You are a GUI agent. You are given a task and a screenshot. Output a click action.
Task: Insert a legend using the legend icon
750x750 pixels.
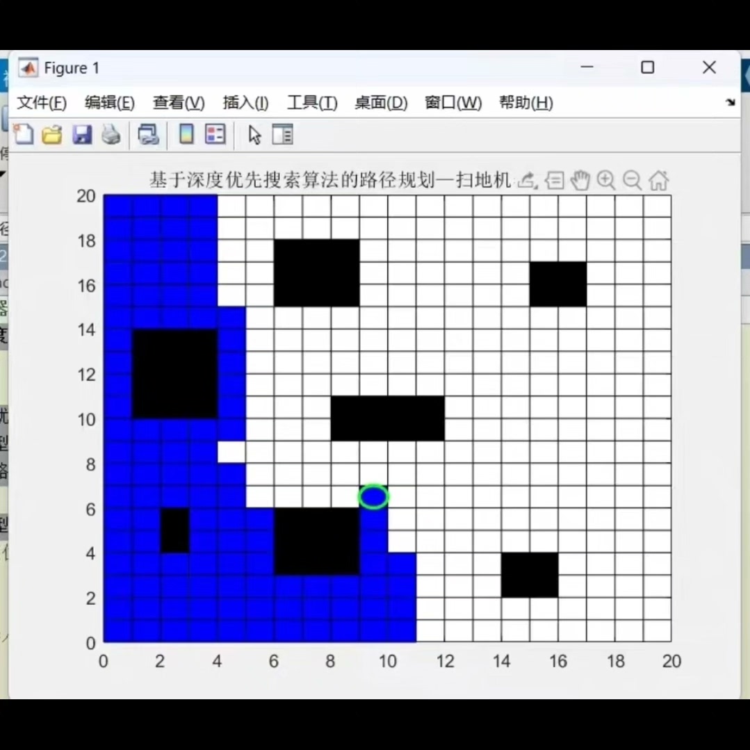(215, 134)
